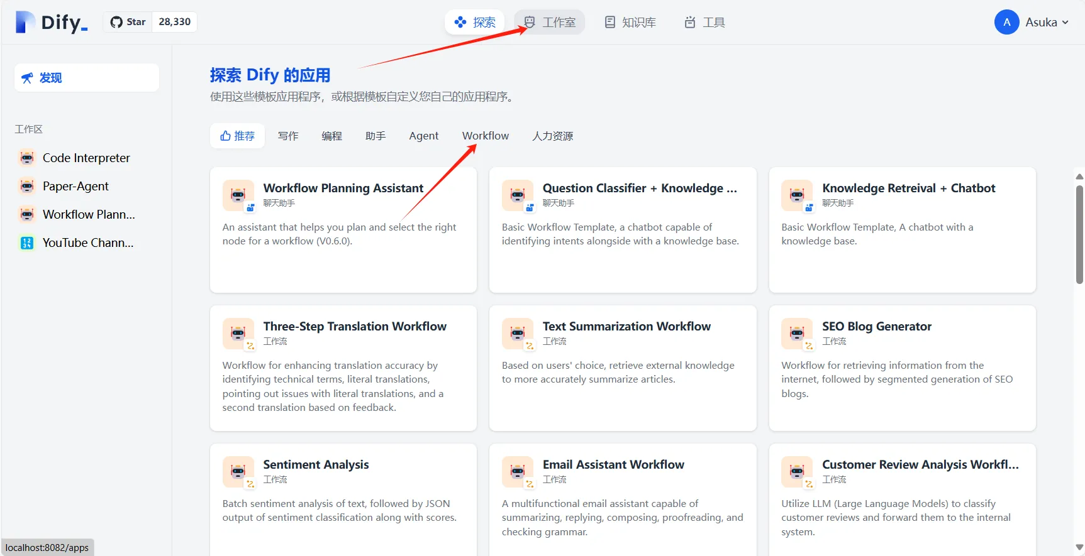Click the Workflow Planning Assistant card title
The width and height of the screenshot is (1085, 556).
coord(343,188)
